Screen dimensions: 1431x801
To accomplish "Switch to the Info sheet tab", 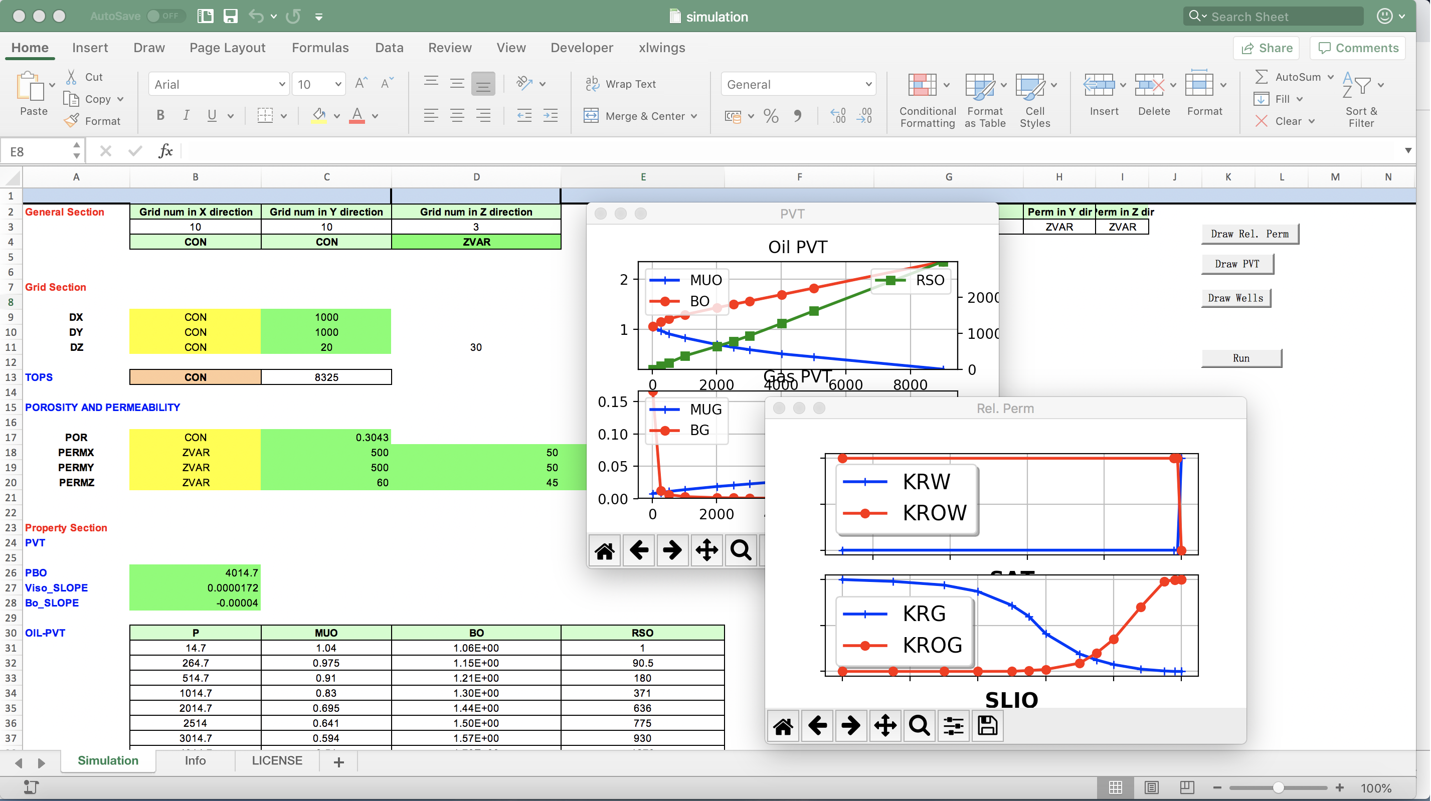I will point(195,760).
